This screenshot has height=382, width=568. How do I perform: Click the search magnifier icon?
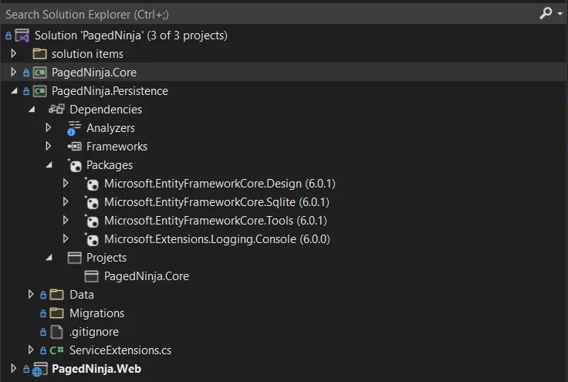(x=546, y=13)
